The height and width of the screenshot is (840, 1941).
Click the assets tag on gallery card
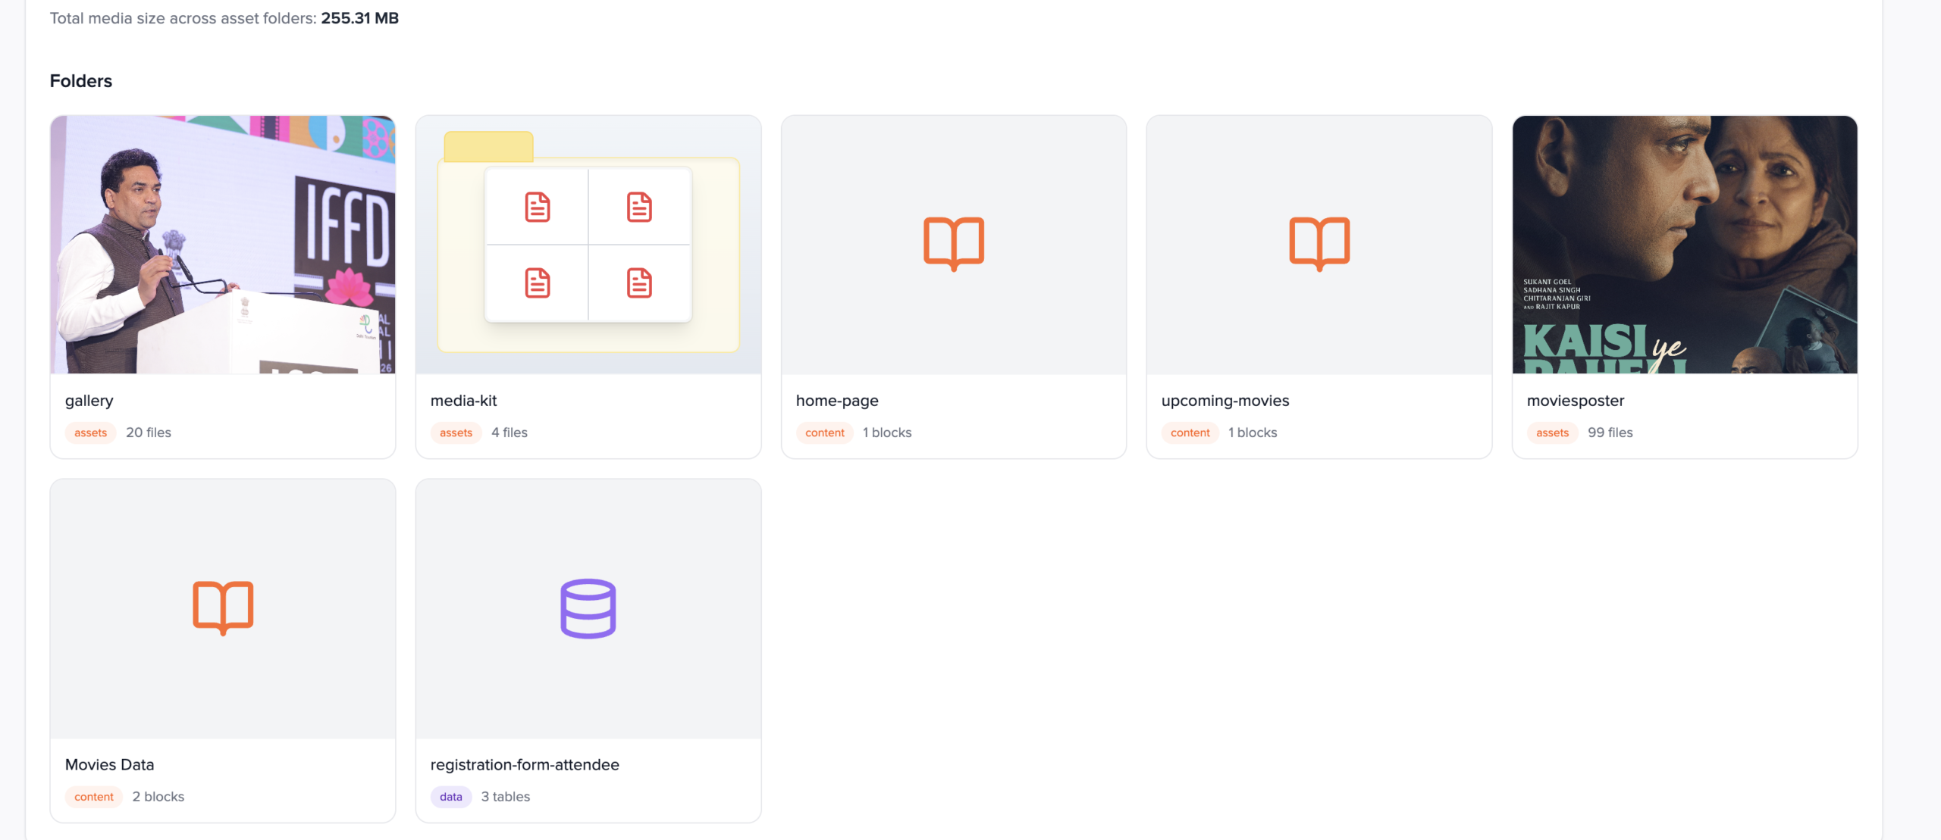pos(90,432)
